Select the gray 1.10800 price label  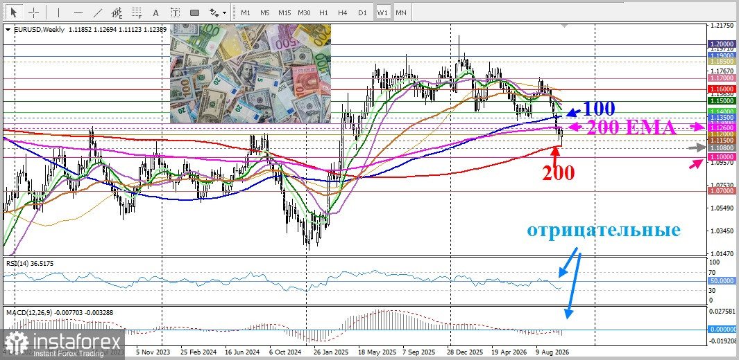(721, 148)
